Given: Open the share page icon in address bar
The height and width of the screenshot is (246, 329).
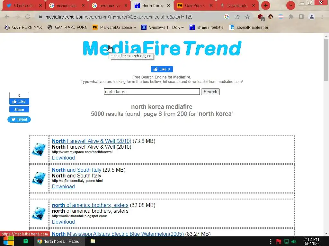Looking at the screenshot, I should coord(237,17).
